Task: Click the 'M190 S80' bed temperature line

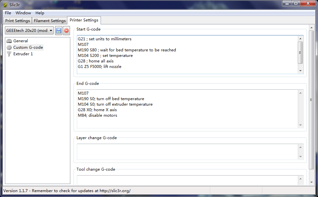Action: [x=127, y=50]
